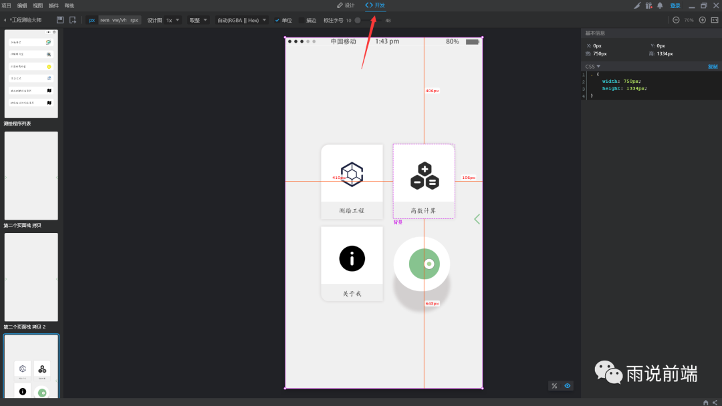Click the 高数计算 caption text on canvas
This screenshot has height=406, width=722.
(423, 210)
